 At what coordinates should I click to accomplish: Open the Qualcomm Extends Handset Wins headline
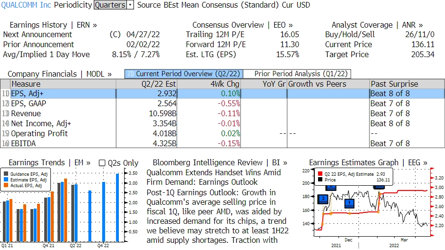(x=213, y=177)
